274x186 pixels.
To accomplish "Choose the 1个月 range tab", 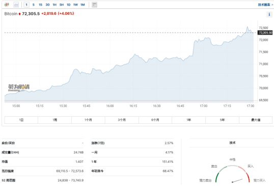I will tap(88, 120).
